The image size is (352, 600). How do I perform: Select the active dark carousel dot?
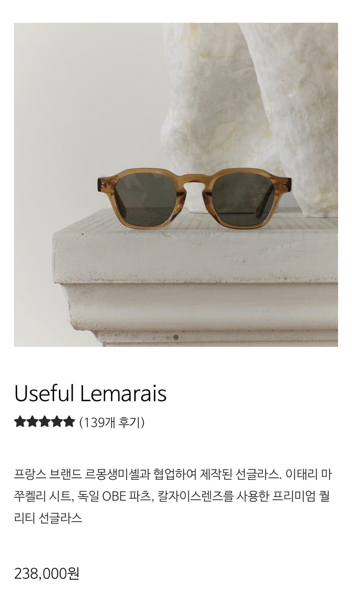coord(176,337)
